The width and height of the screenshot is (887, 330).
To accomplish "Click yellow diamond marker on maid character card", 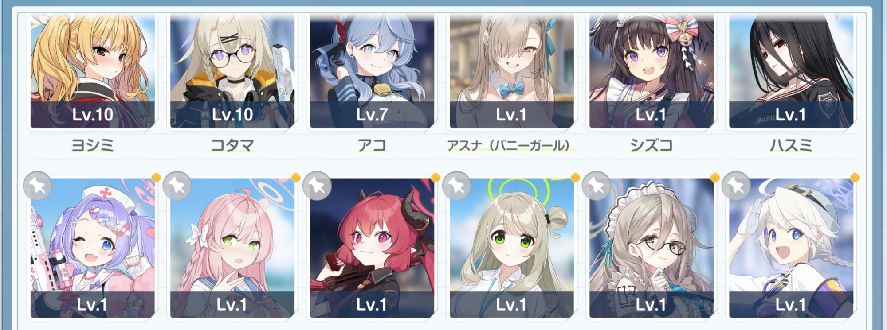I will tap(715, 178).
